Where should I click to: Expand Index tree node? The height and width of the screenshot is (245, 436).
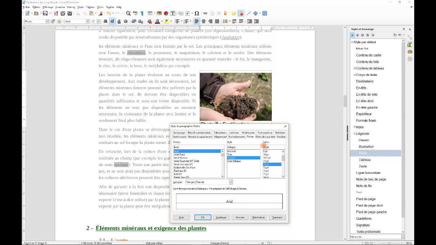(355, 127)
